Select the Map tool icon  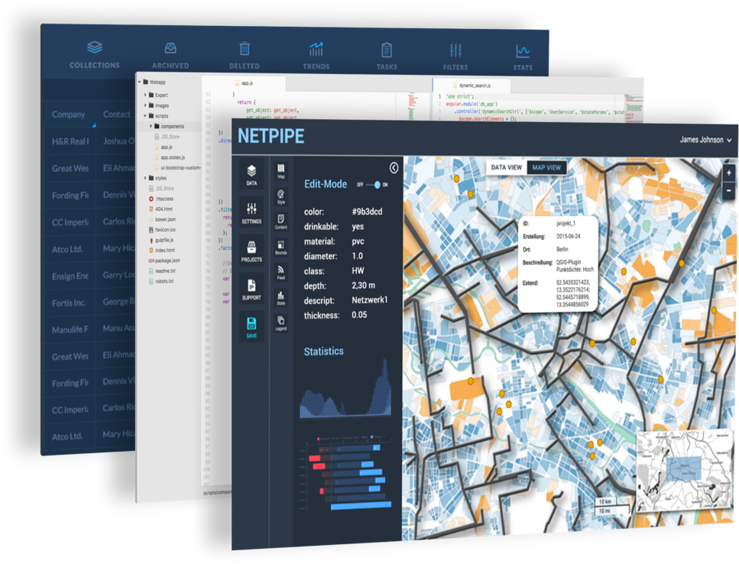point(281,171)
